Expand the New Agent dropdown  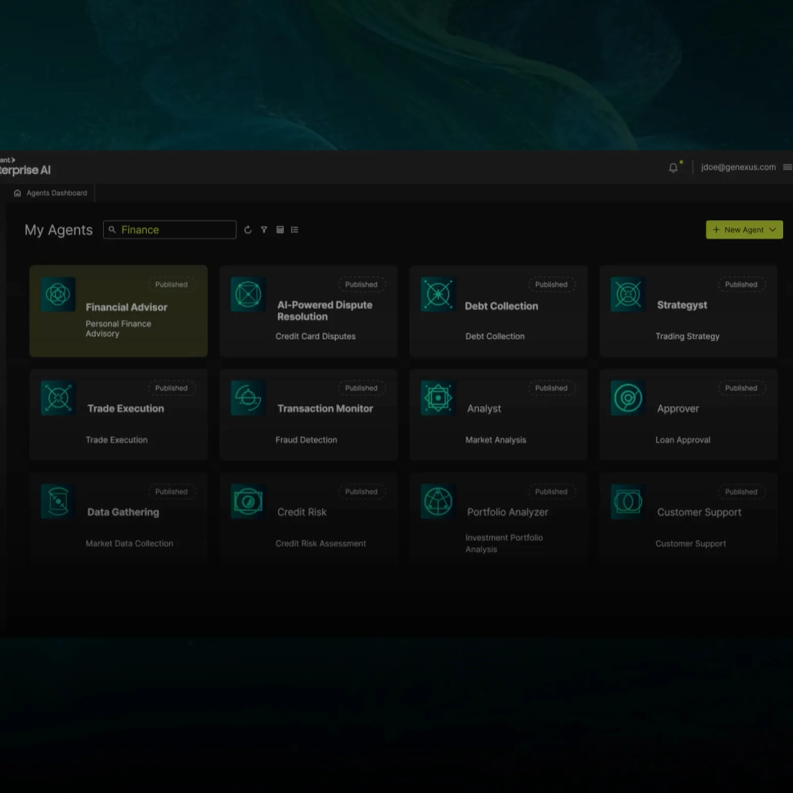click(773, 230)
